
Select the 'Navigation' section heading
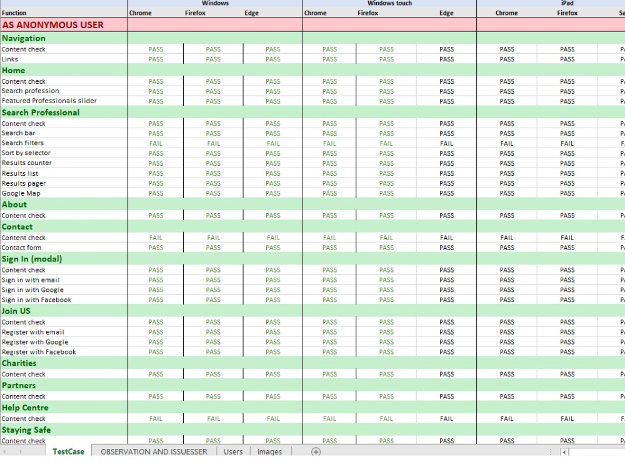pyautogui.click(x=64, y=38)
